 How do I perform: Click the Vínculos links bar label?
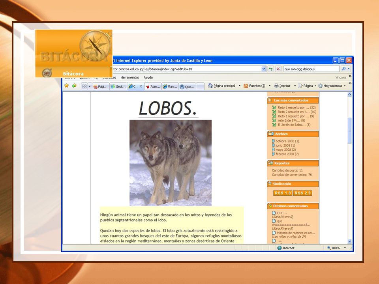341,78
